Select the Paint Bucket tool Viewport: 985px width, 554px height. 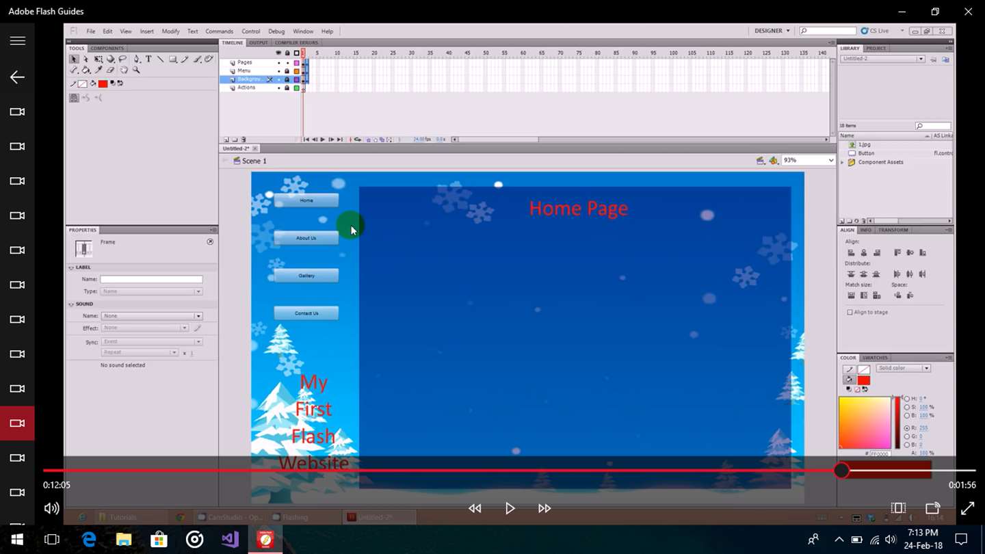[x=86, y=70]
